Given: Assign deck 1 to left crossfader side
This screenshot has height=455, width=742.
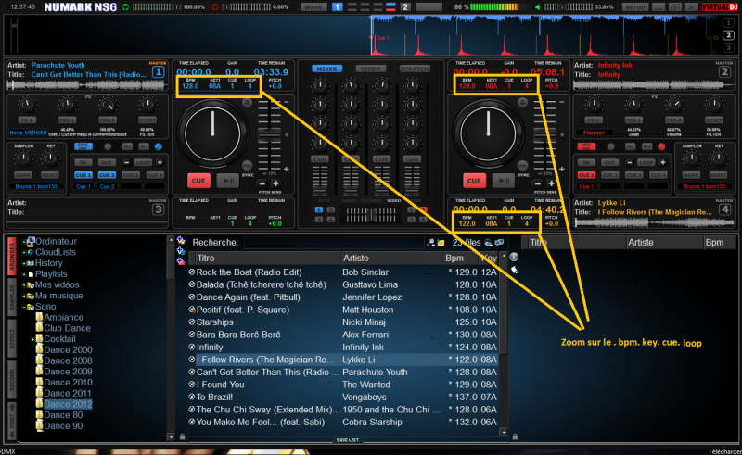Looking at the screenshot, I should tap(319, 209).
